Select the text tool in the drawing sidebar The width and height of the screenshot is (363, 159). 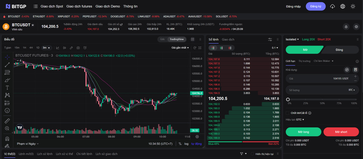tap(7, 88)
